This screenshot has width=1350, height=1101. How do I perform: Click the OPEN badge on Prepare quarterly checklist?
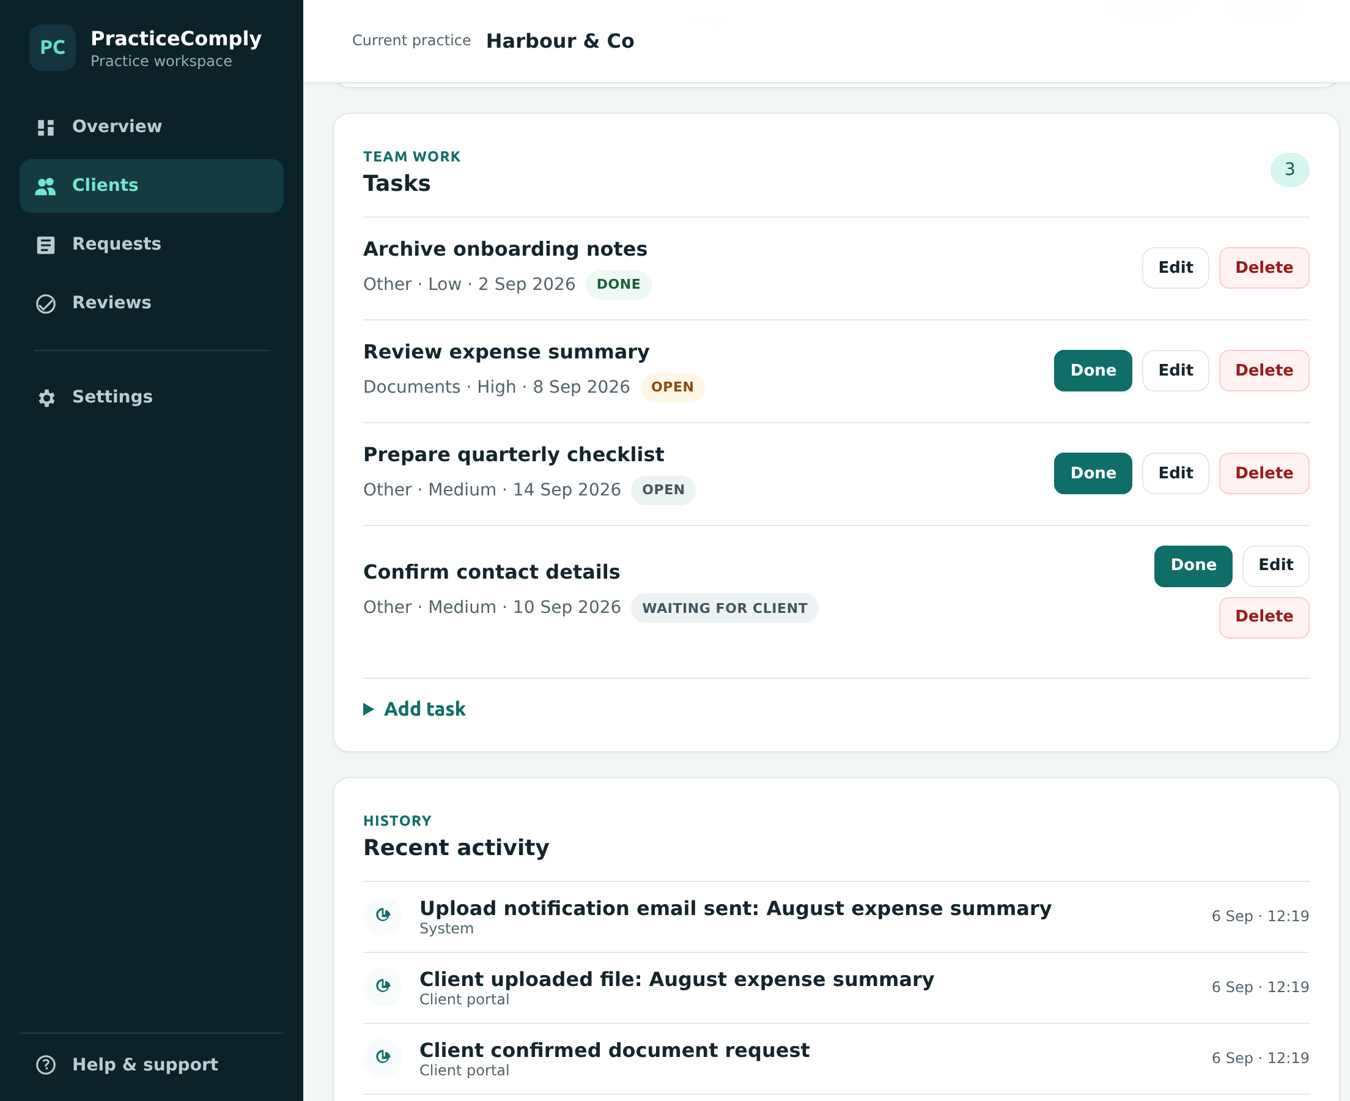[x=663, y=490]
